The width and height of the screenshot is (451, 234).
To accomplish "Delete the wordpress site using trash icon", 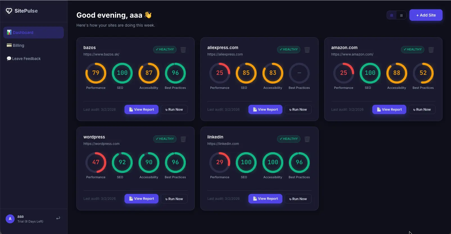I will 183,139.
